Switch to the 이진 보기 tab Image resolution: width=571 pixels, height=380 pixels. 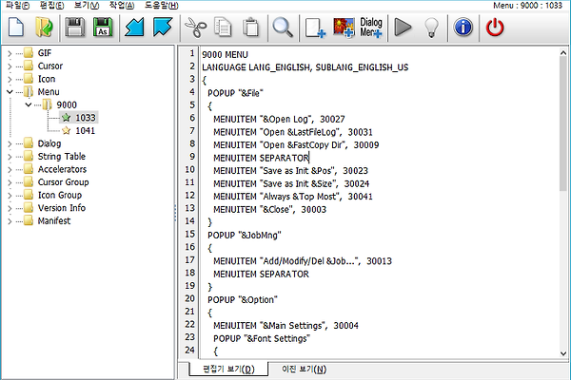click(x=304, y=369)
